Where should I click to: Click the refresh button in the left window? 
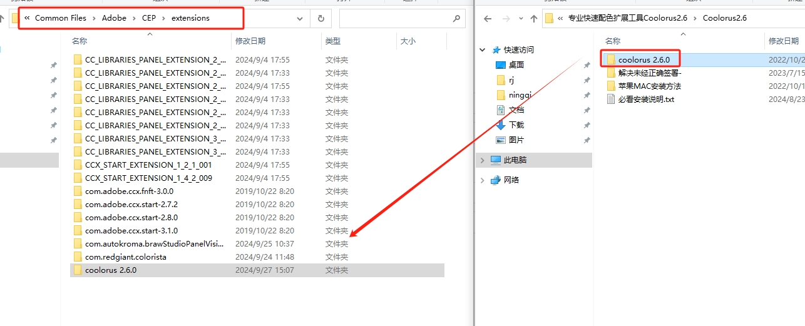[x=321, y=19]
